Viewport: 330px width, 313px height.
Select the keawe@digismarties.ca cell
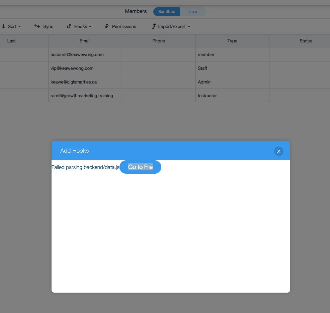pyautogui.click(x=85, y=82)
